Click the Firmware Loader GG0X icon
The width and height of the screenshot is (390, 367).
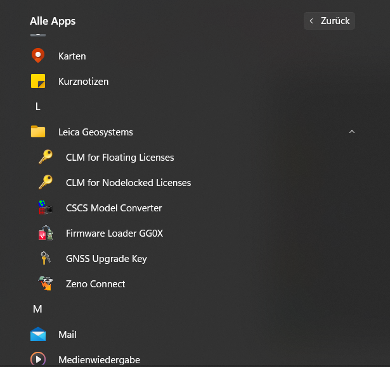(x=46, y=233)
